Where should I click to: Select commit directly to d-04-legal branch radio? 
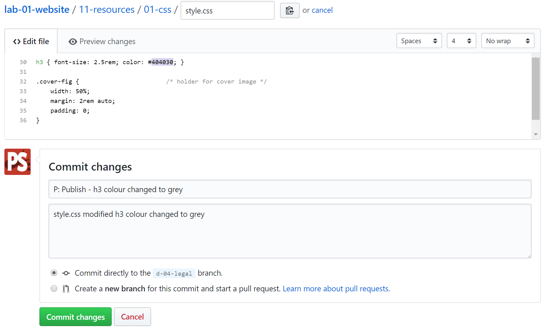pyautogui.click(x=54, y=273)
